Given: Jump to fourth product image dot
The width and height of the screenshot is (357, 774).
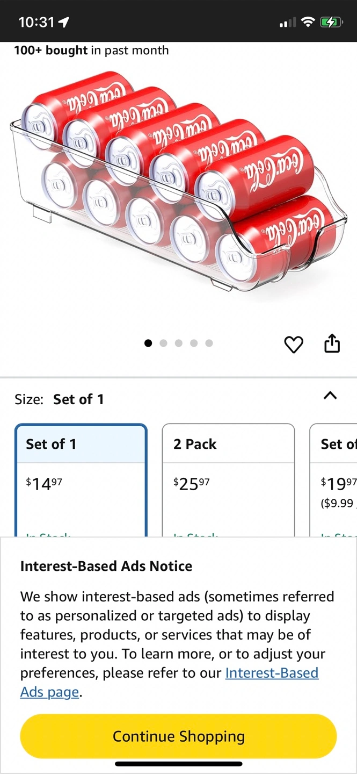Looking at the screenshot, I should tap(194, 343).
